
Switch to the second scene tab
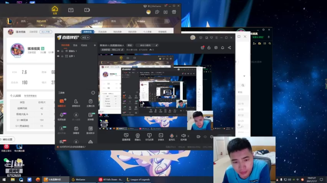(x=75, y=45)
